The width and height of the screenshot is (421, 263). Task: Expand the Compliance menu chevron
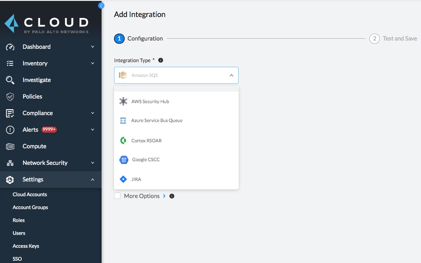(x=92, y=113)
